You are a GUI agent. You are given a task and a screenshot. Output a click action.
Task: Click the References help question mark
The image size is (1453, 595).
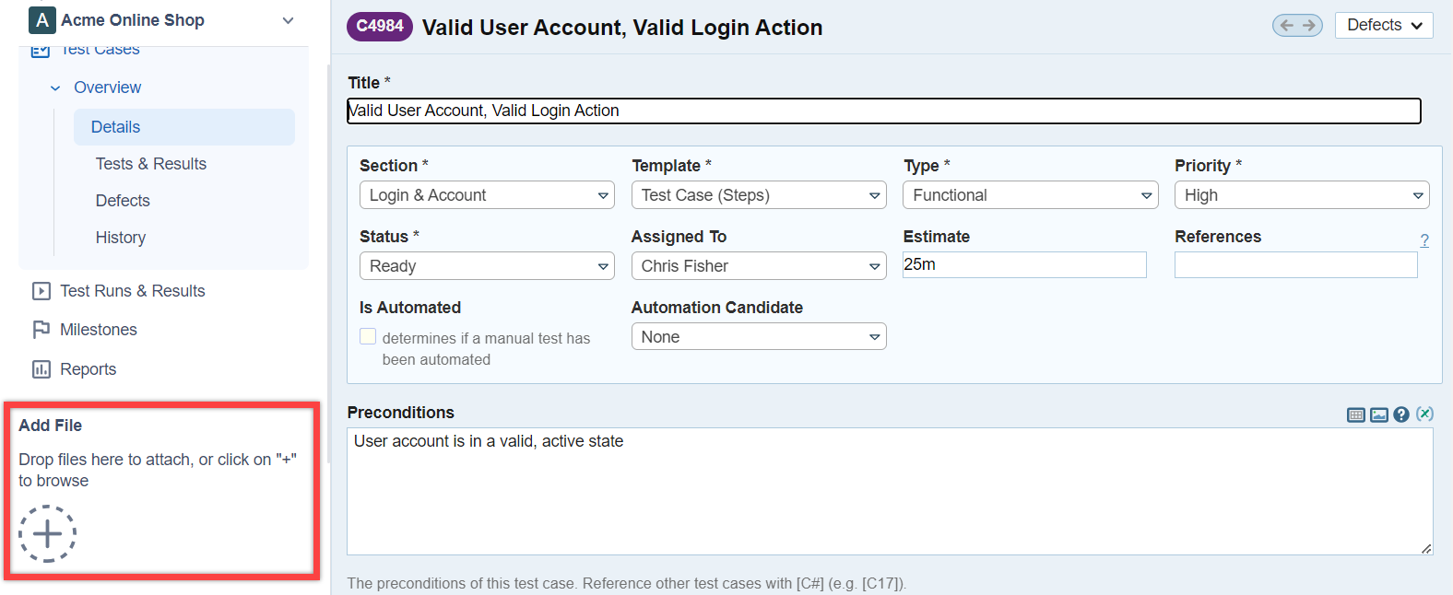pos(1424,240)
